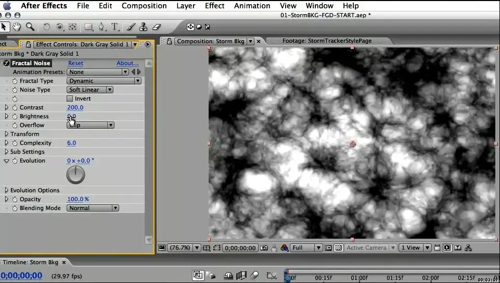Click Show Last Snapshot person icon
This screenshot has height=283, width=500.
coord(274,248)
